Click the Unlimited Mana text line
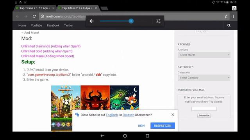250x140 pixels. pyautogui.click(x=48, y=56)
